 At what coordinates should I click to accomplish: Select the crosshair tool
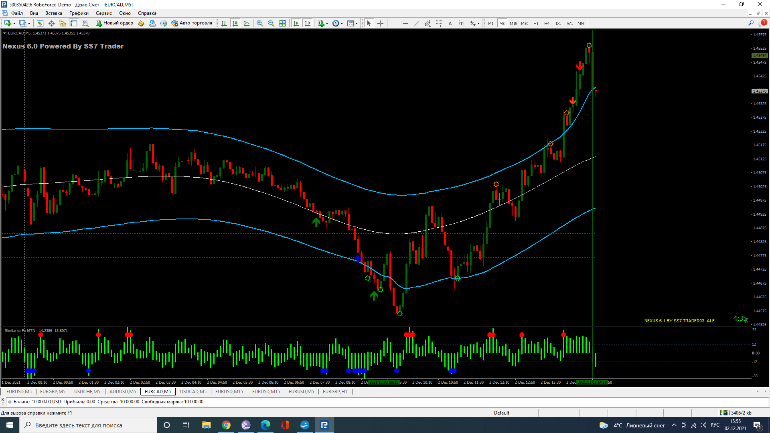pos(381,23)
